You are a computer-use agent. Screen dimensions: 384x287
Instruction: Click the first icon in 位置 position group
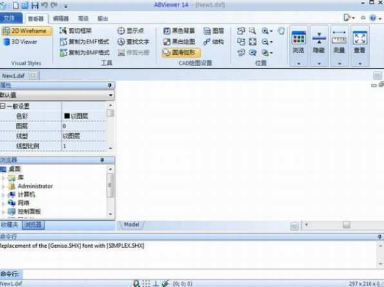point(241,31)
